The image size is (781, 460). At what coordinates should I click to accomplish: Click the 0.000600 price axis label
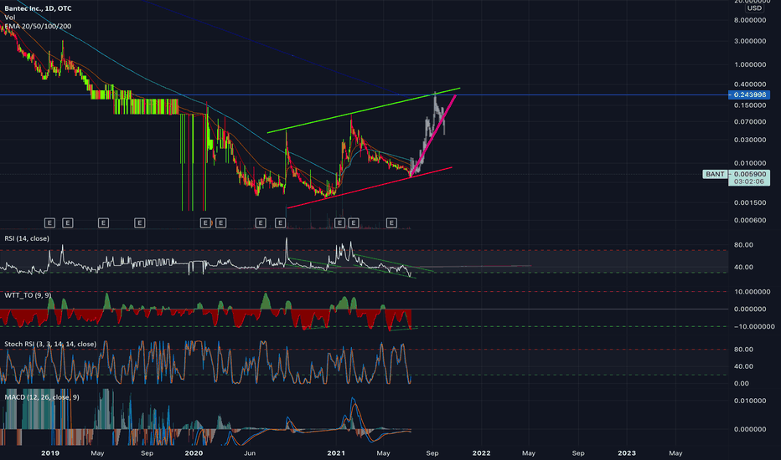click(750, 220)
